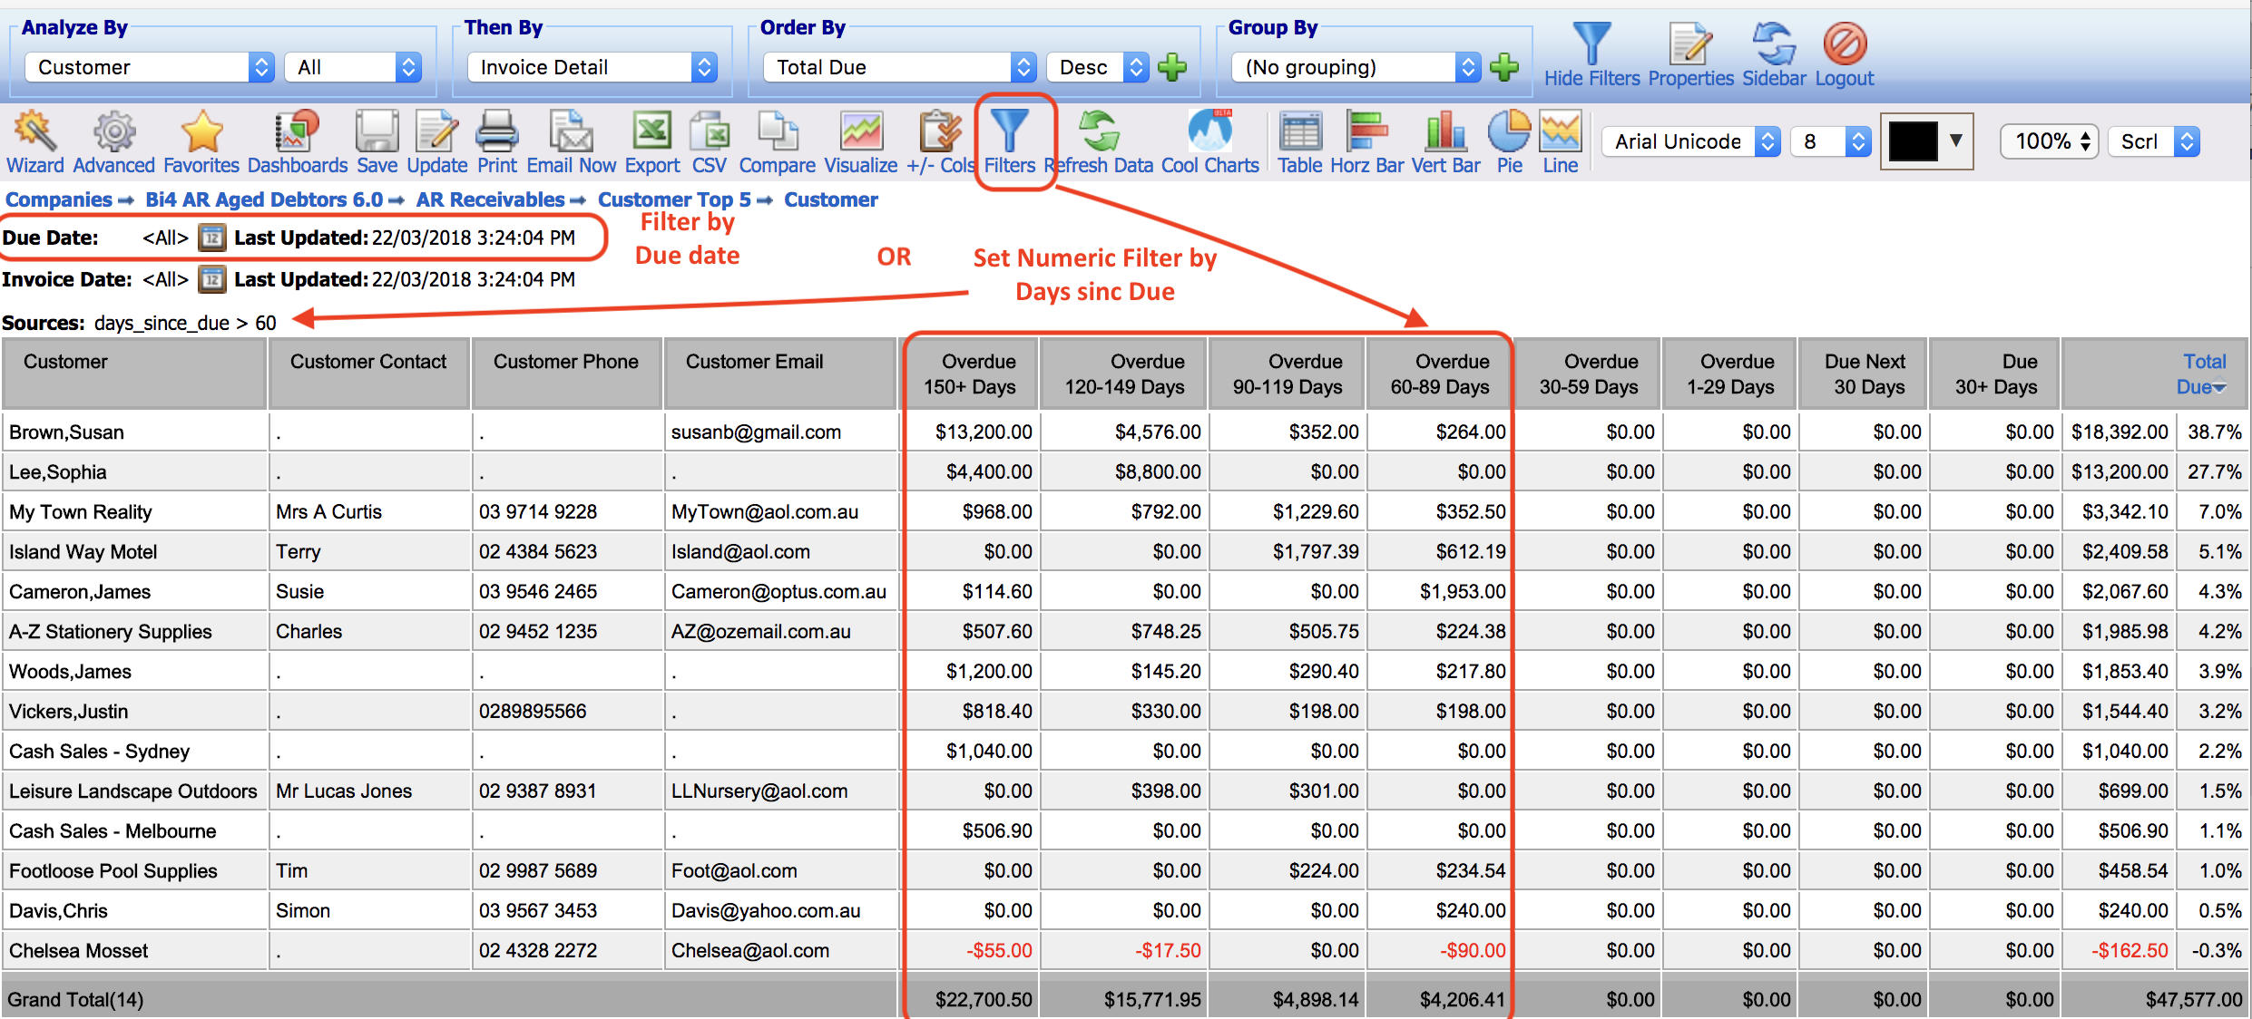Show Vert Bar chart

tap(1446, 141)
